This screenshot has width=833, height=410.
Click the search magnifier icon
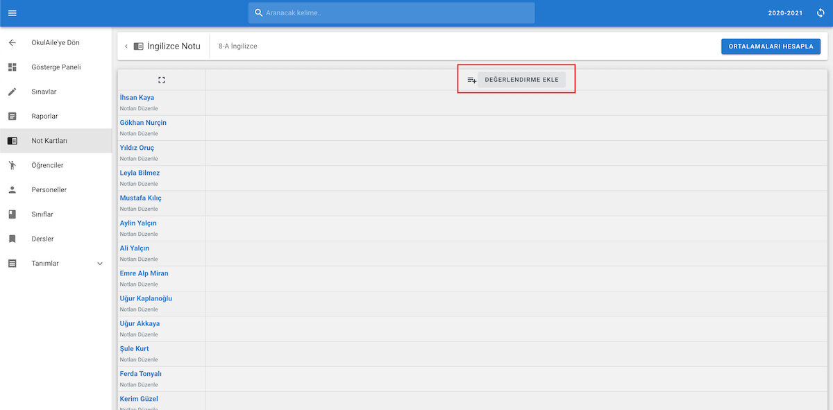259,13
